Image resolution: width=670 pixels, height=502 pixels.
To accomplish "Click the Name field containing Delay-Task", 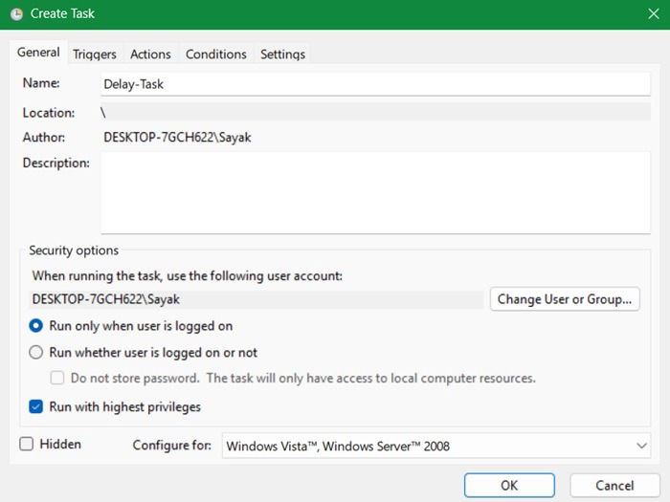I will [x=375, y=84].
